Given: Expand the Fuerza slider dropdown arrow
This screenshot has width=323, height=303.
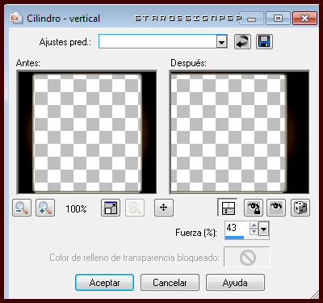Looking at the screenshot, I should 264,229.
